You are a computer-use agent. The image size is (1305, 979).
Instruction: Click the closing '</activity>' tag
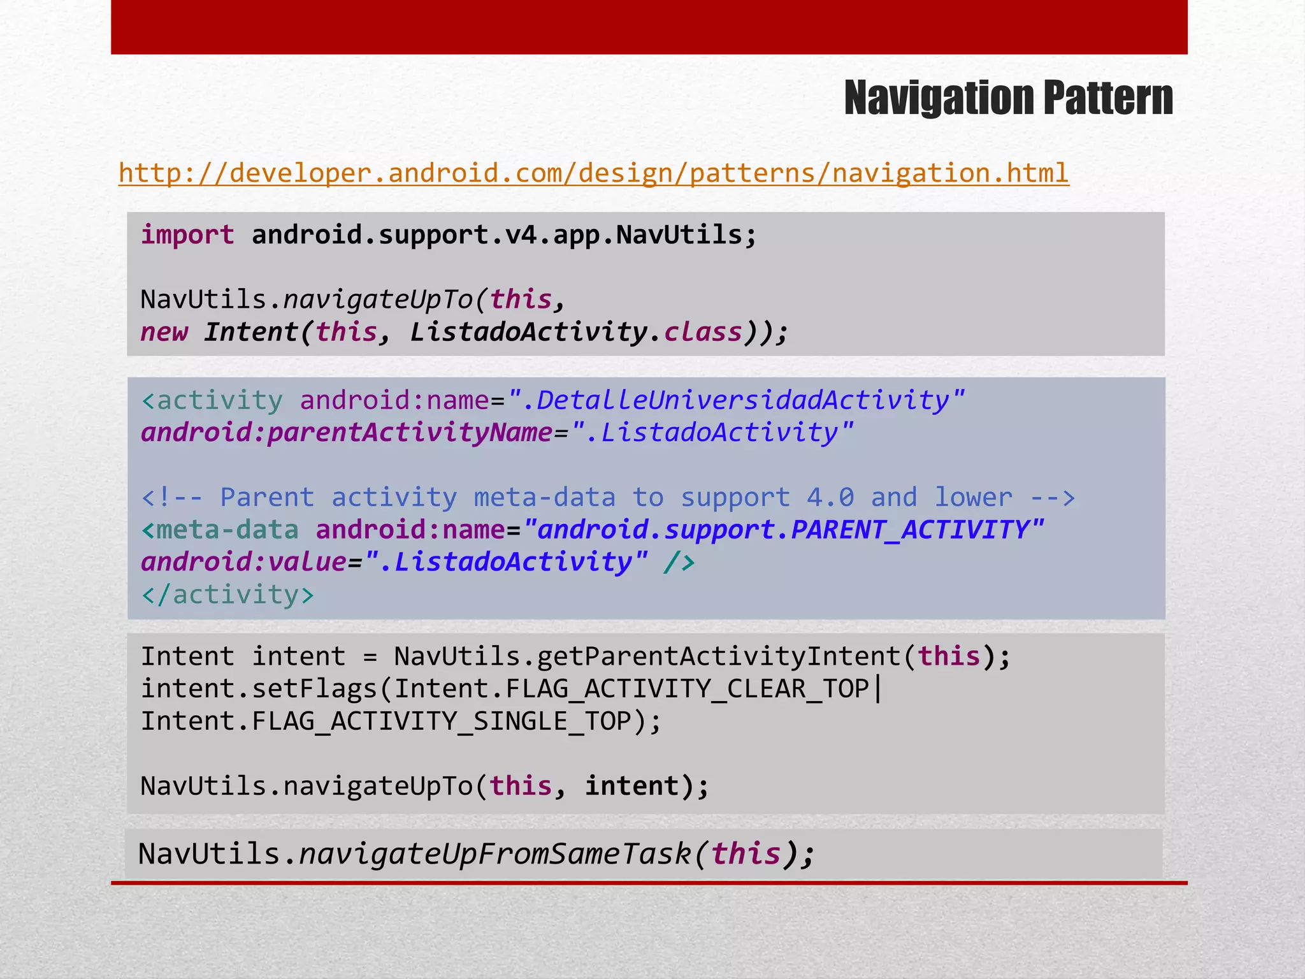pyautogui.click(x=228, y=595)
